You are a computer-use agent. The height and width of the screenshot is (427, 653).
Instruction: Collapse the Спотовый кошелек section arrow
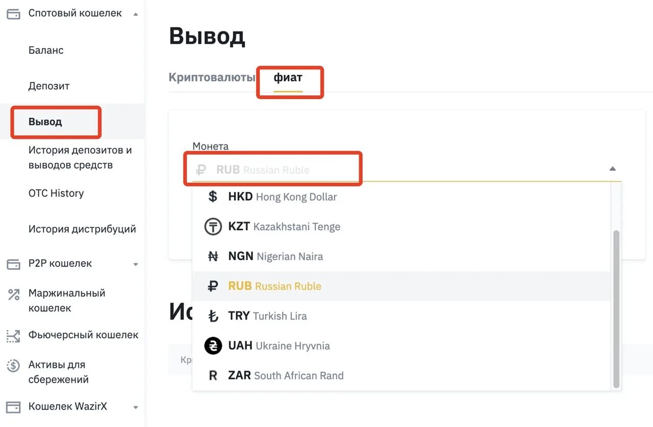(135, 14)
